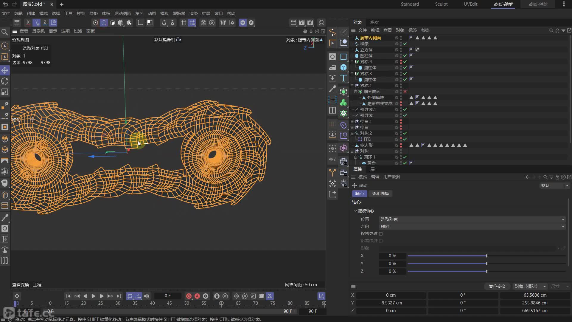Click the keyframe diamond icon left of timeline
The image size is (572, 322).
17,296
